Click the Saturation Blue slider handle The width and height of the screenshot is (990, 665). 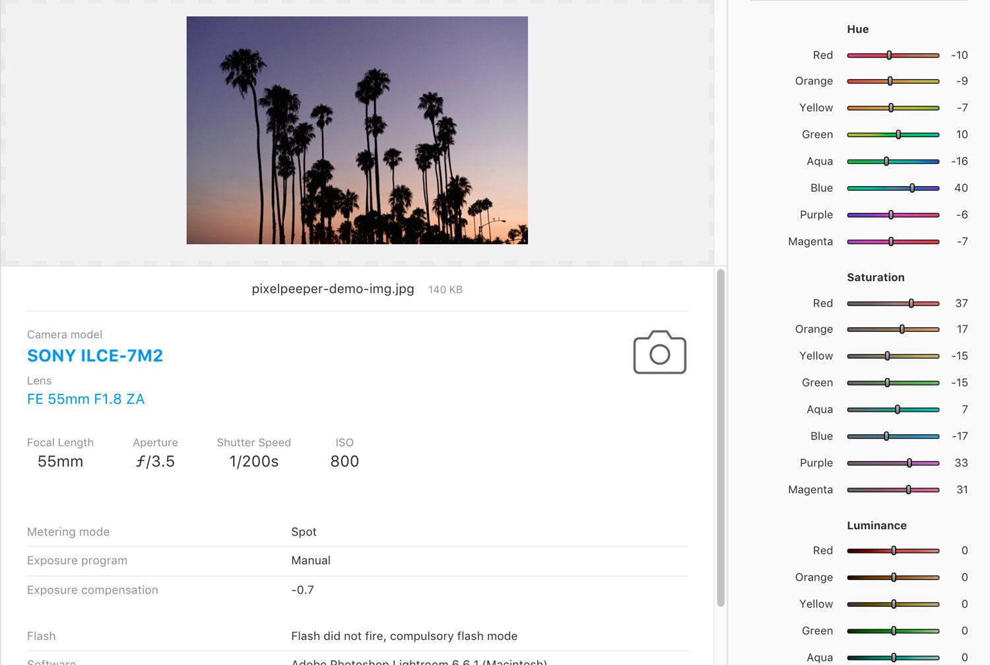886,436
